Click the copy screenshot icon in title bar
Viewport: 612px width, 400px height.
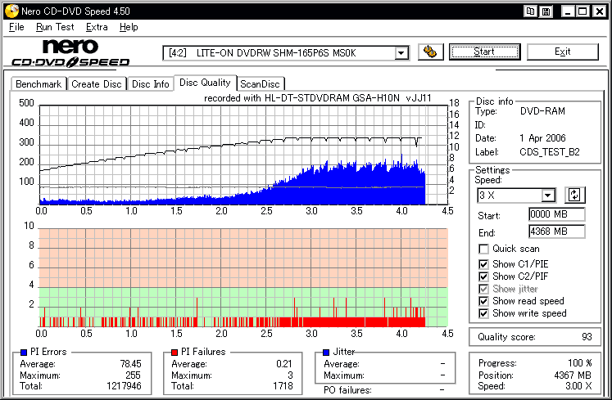click(x=530, y=11)
